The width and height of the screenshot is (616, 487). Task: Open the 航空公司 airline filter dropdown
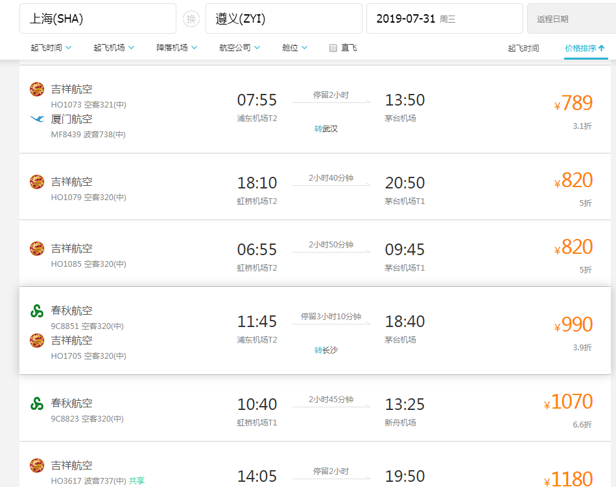tap(240, 47)
